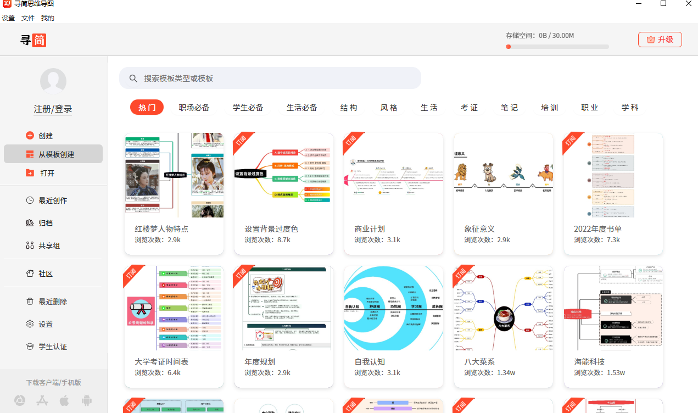
Task: Open the 我的 menu
Action: [47, 18]
